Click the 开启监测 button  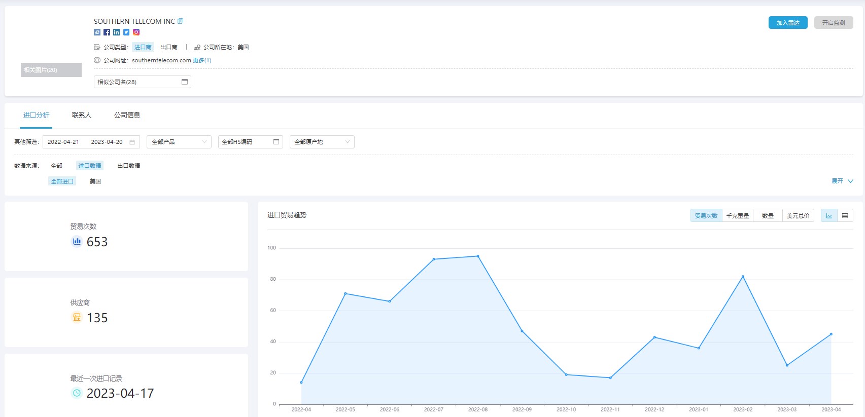(x=834, y=23)
